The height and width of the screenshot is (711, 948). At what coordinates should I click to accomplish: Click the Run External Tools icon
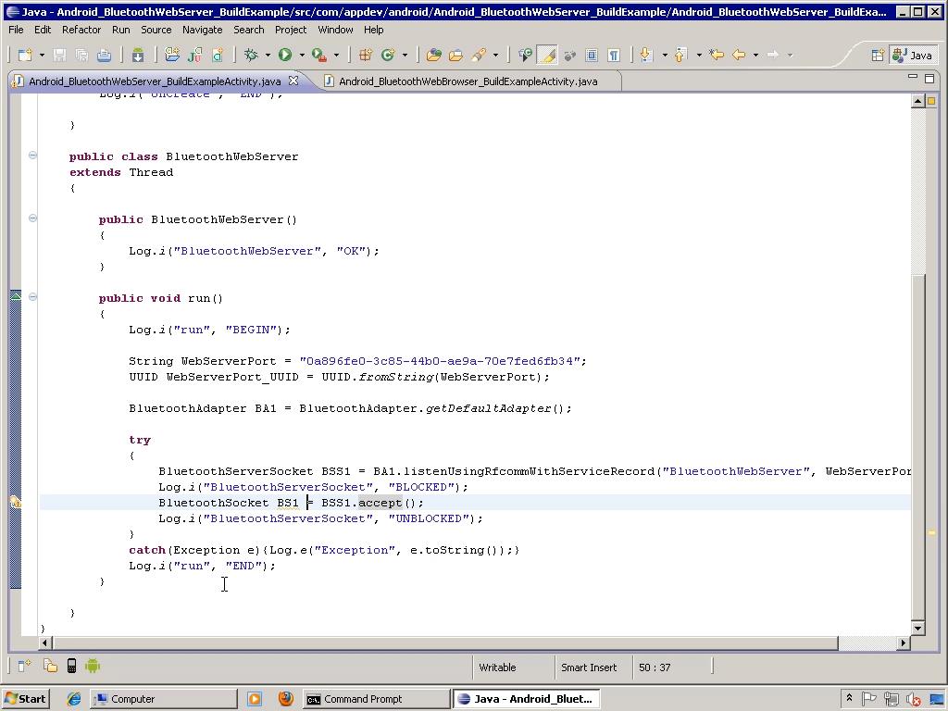[319, 55]
